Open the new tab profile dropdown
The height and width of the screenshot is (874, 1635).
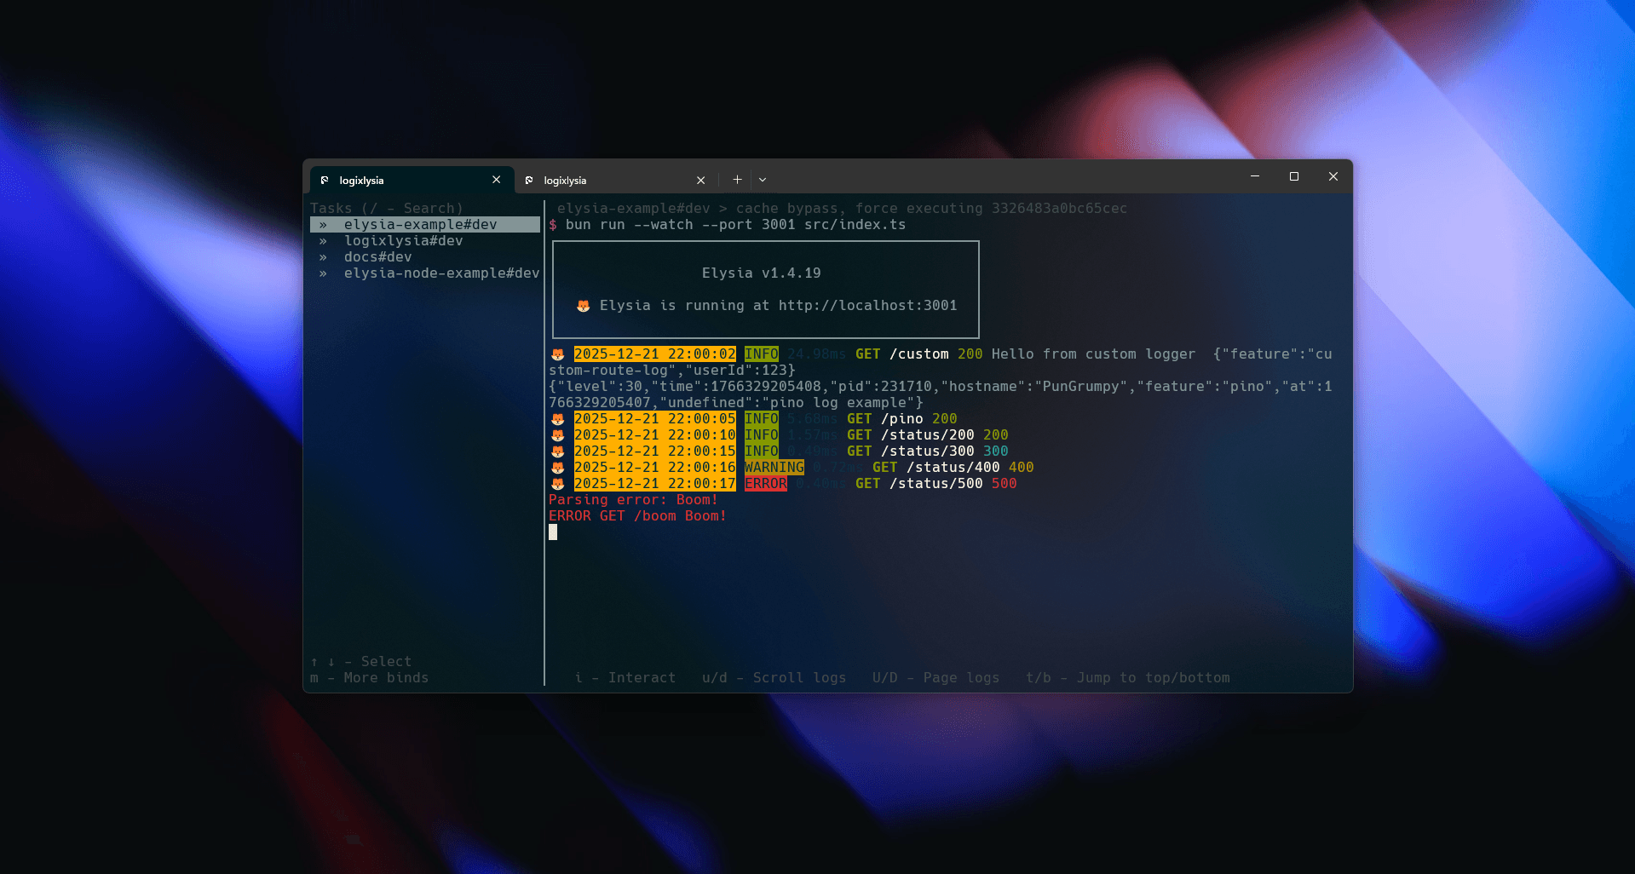point(763,180)
